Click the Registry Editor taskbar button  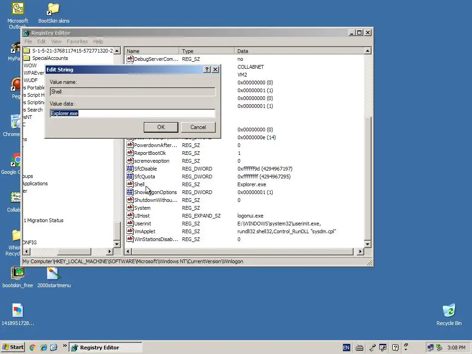[x=106, y=348]
